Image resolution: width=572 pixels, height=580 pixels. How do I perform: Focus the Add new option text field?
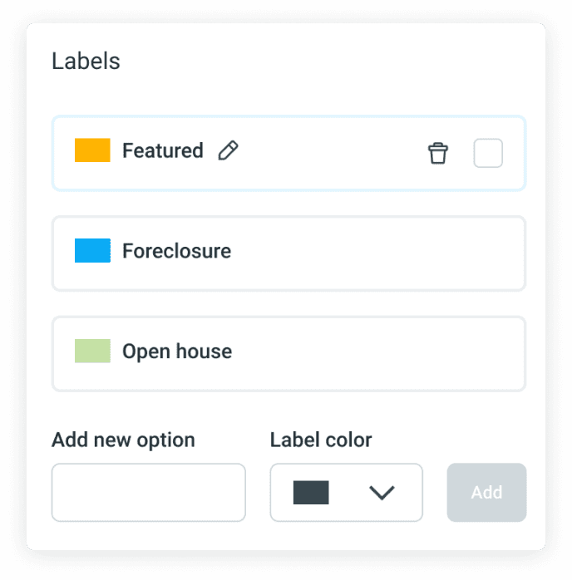[149, 493]
